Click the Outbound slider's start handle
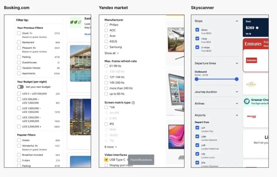The width and height of the screenshot is (277, 177). (196, 79)
